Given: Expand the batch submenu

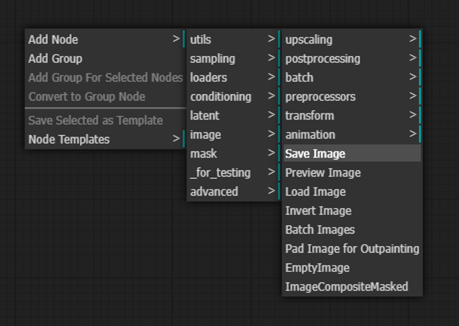Looking at the screenshot, I should pyautogui.click(x=352, y=77).
